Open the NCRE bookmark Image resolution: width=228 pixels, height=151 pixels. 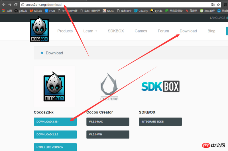point(108,11)
